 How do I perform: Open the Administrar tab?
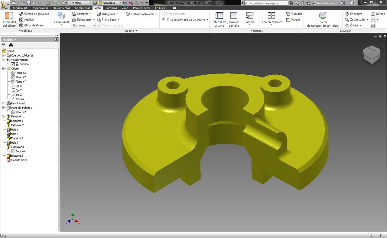click(82, 8)
